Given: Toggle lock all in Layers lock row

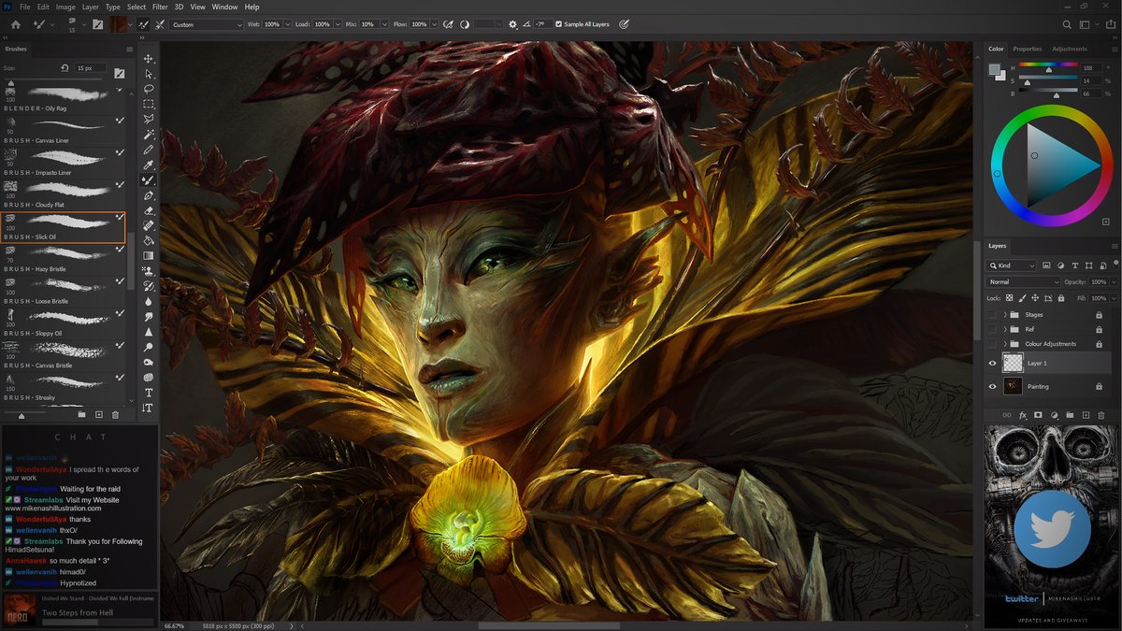Looking at the screenshot, I should tap(1060, 298).
